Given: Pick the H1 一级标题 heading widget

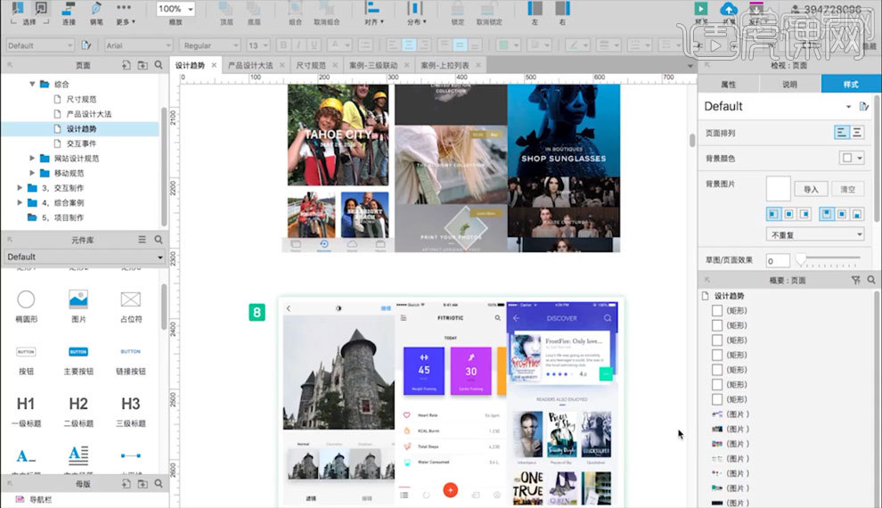Looking at the screenshot, I should point(26,412).
